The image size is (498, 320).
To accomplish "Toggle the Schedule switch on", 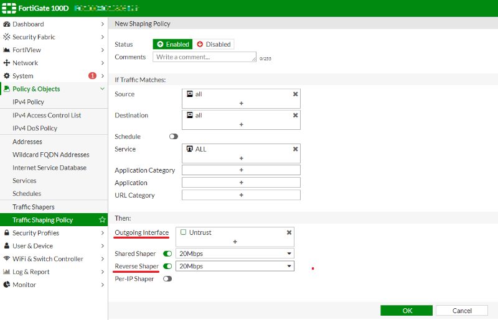I will click(x=174, y=137).
